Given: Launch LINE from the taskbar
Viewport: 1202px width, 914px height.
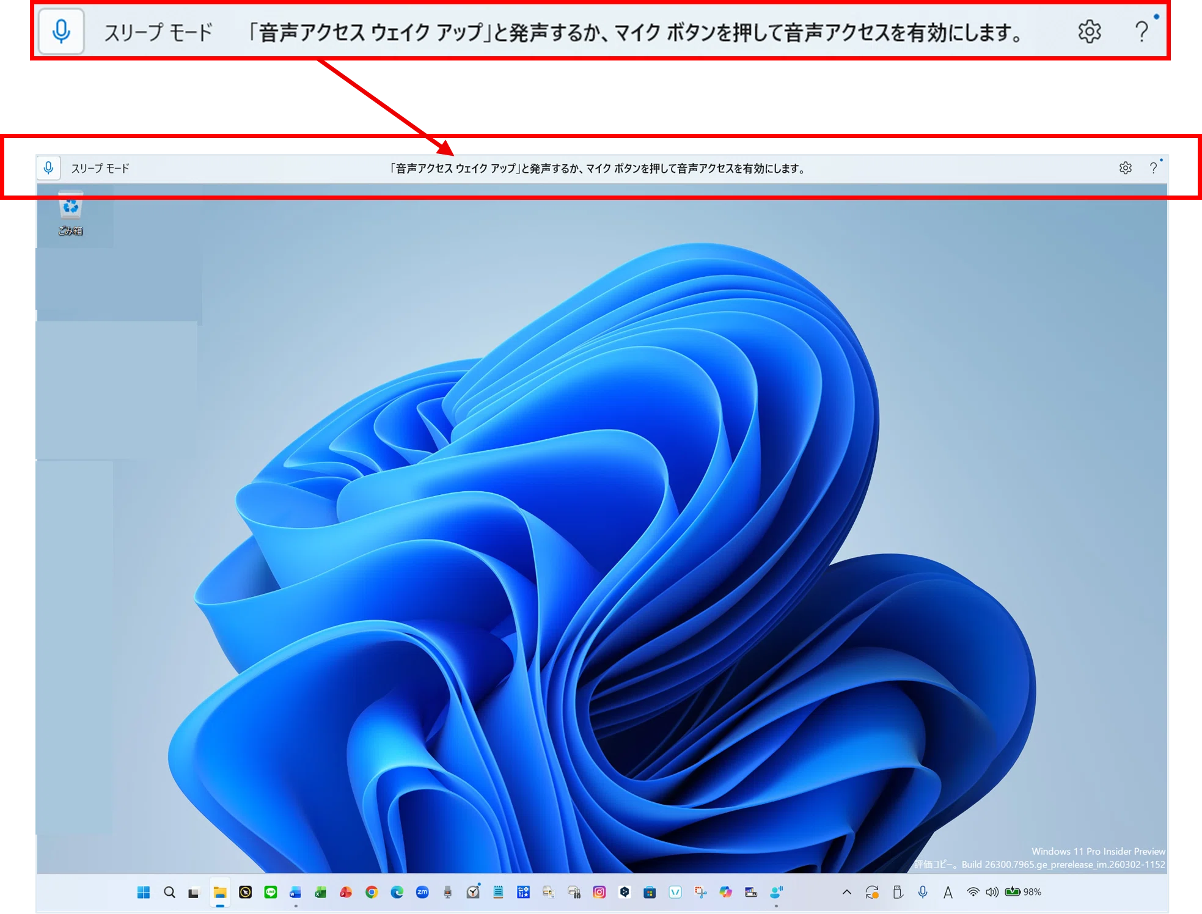Looking at the screenshot, I should [271, 892].
